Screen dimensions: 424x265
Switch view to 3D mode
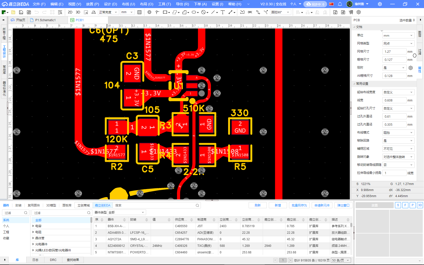point(78,12)
